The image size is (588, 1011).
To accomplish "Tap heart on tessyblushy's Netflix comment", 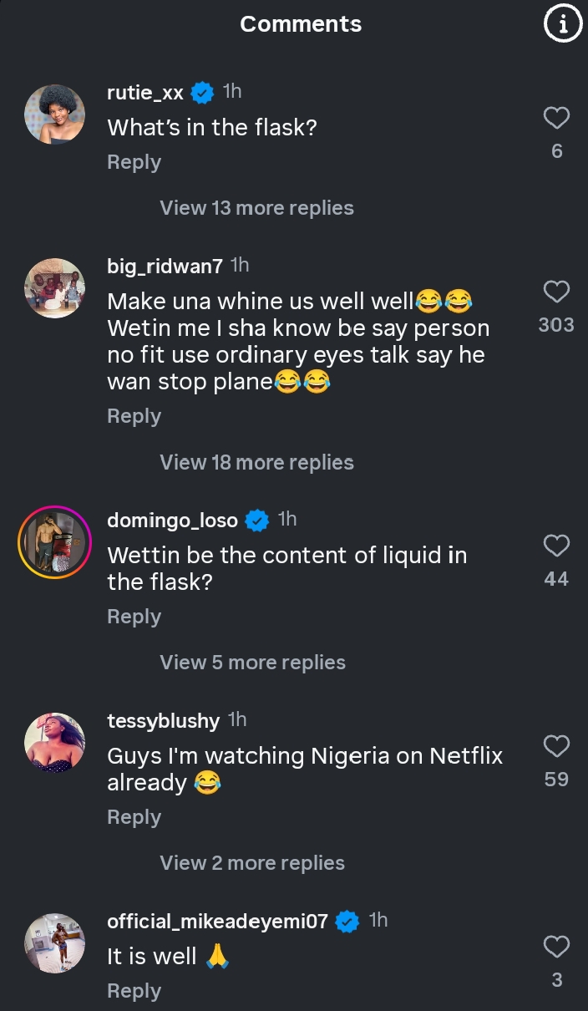I will [556, 746].
